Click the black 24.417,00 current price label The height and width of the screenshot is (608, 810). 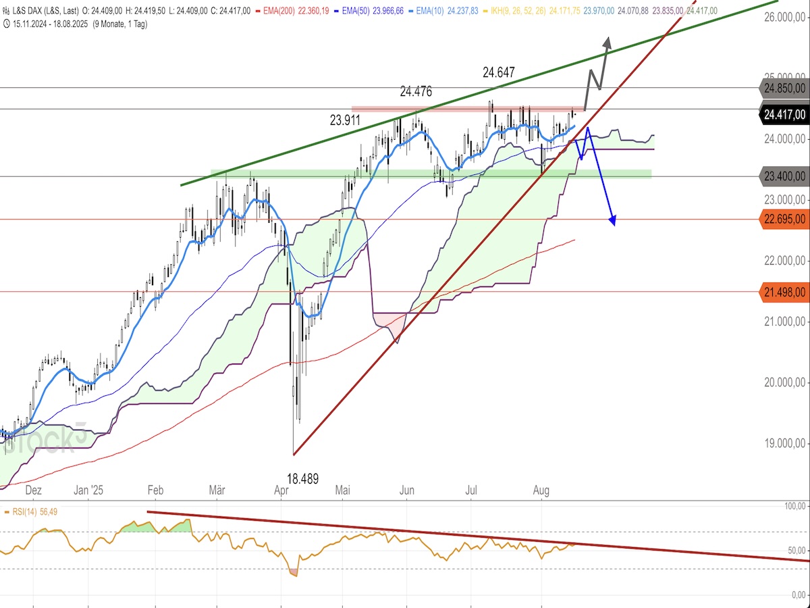[x=784, y=115]
